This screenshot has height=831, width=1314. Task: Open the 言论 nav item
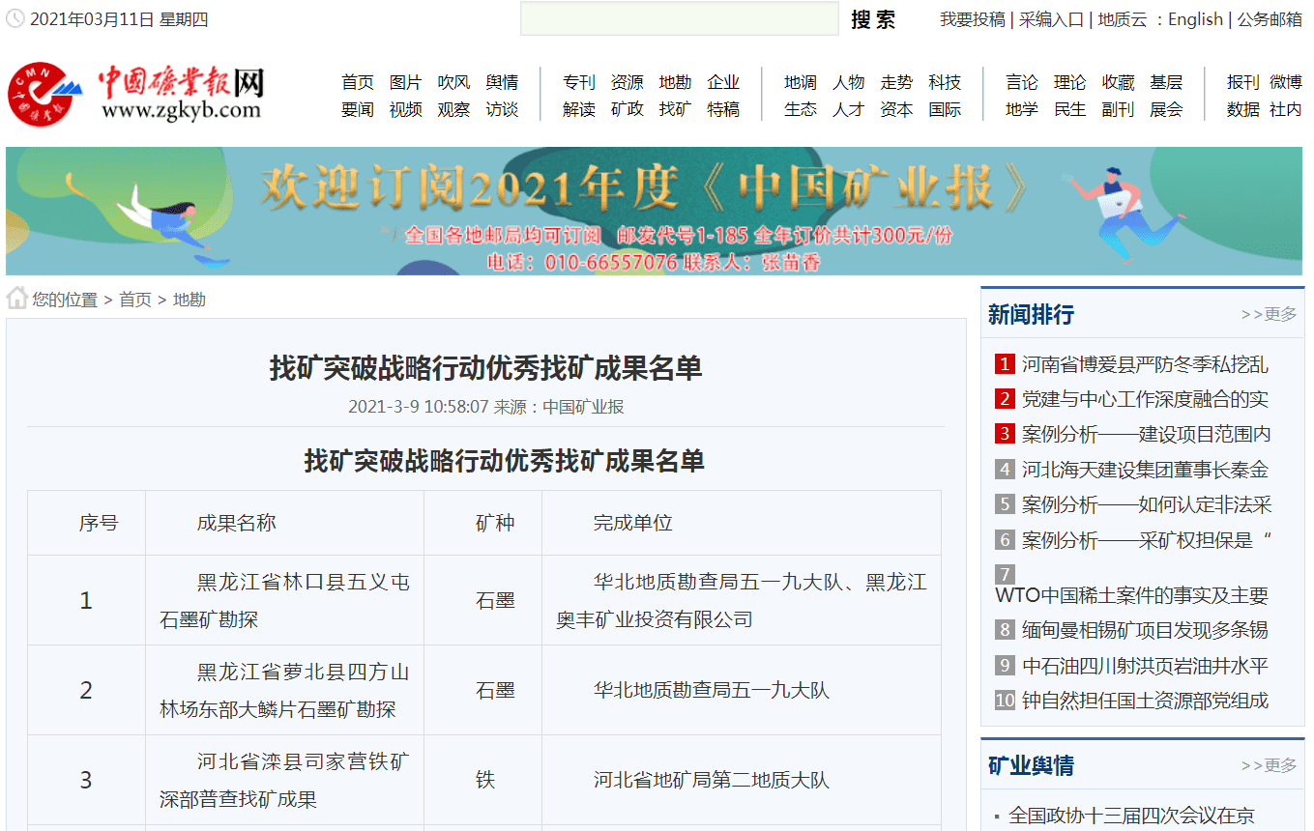click(x=1022, y=82)
